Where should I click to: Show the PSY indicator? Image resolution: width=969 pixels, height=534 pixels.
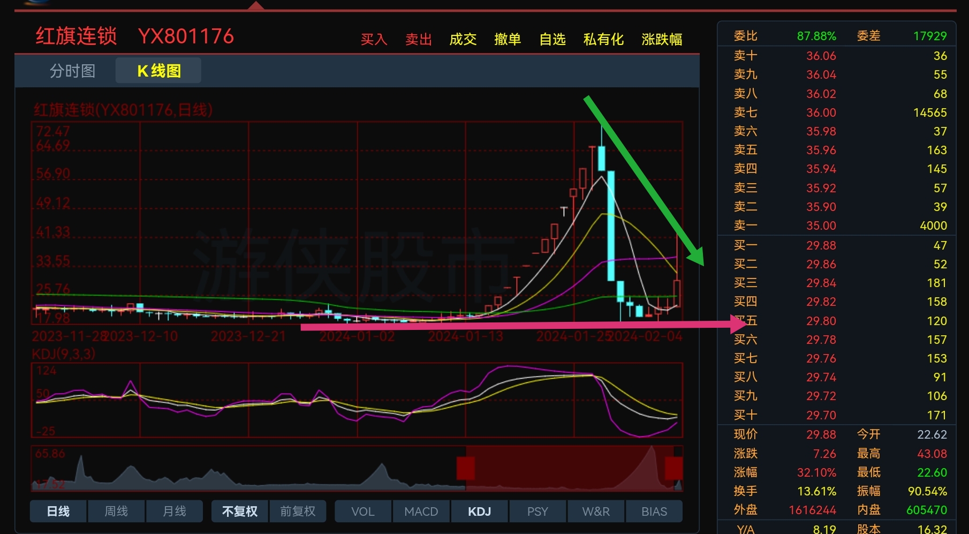[x=538, y=512]
